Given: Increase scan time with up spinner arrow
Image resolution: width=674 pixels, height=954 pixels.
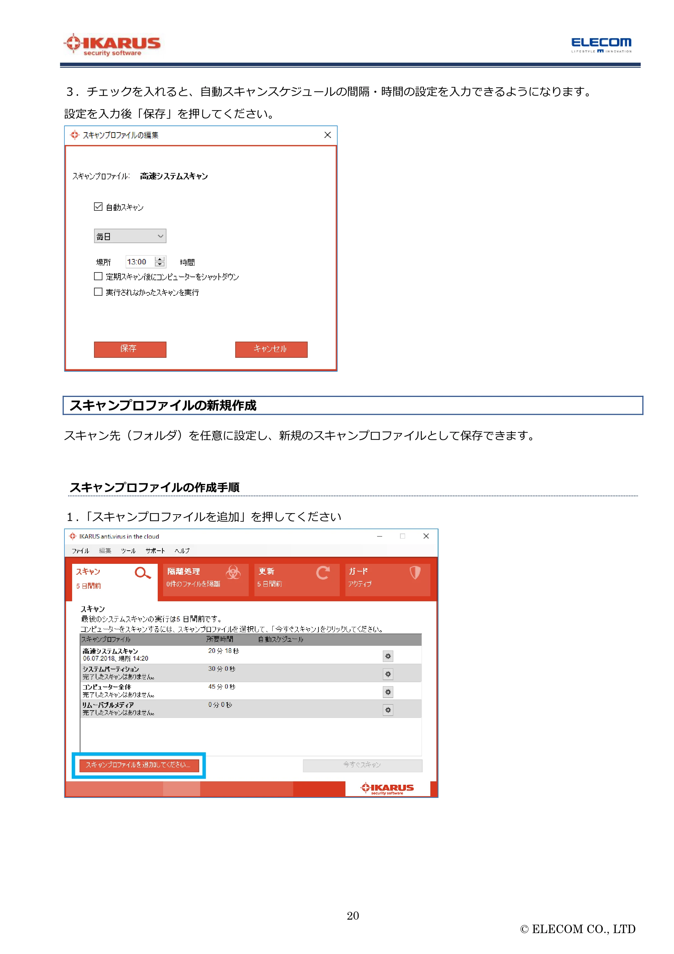Looking at the screenshot, I should (159, 259).
